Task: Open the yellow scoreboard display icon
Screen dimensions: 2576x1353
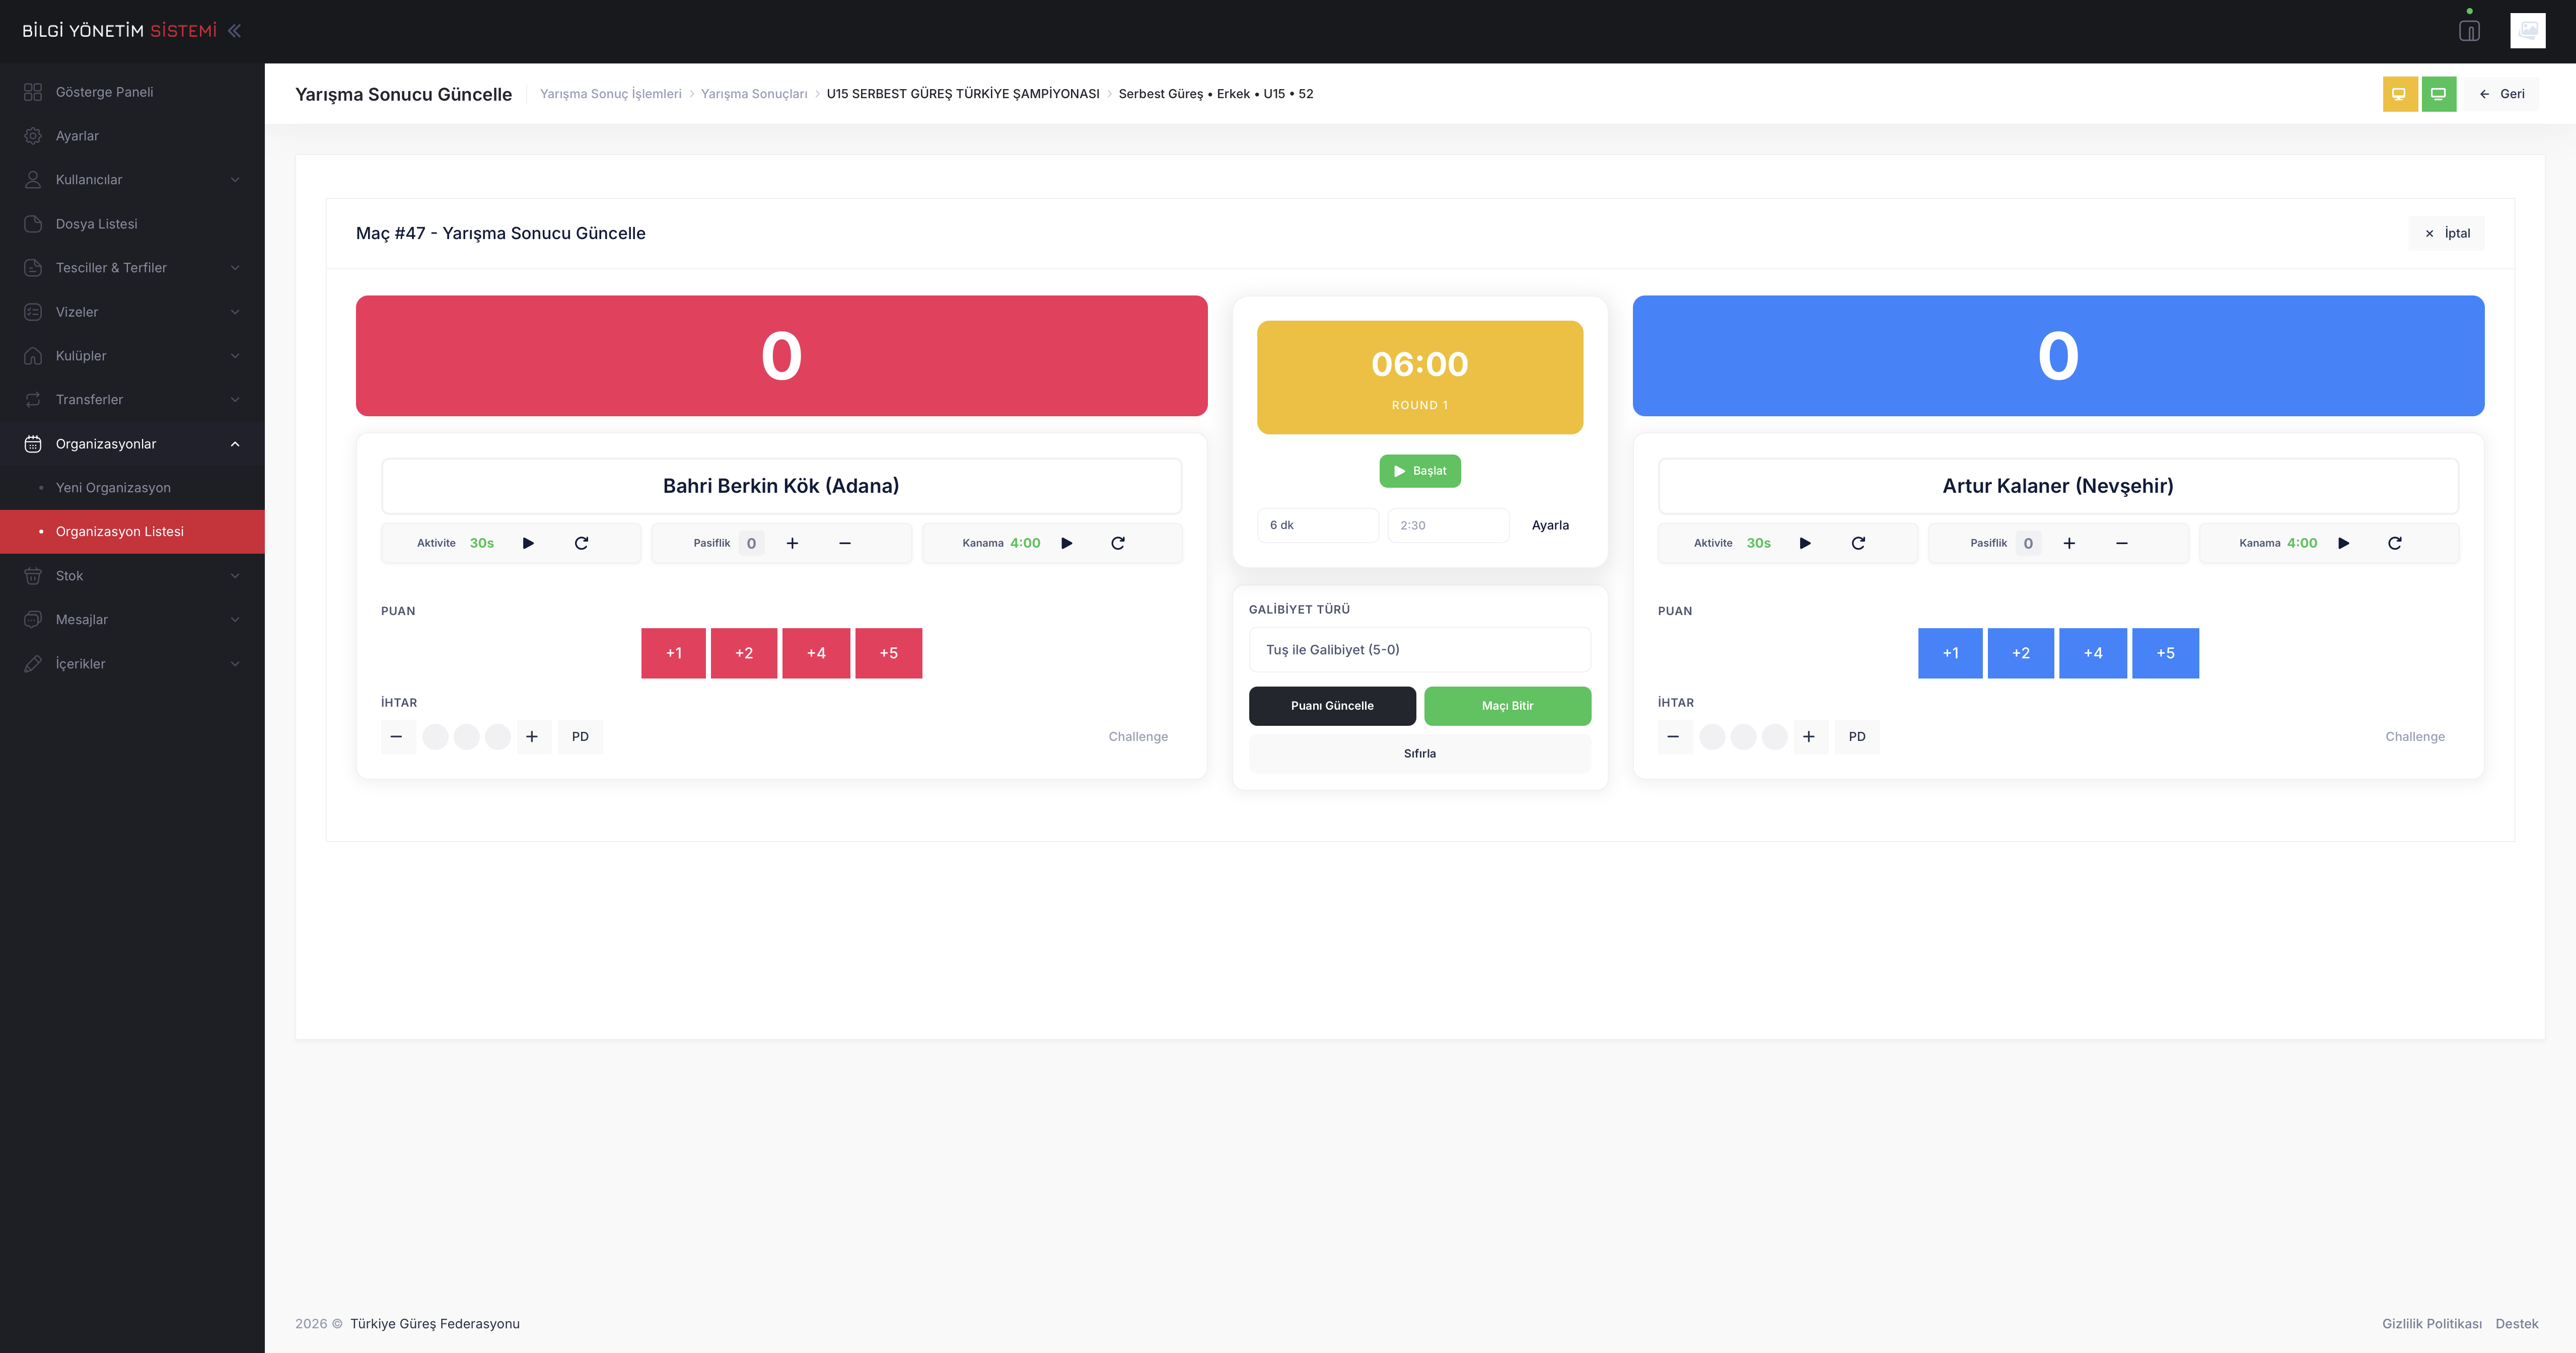Action: (x=2399, y=94)
